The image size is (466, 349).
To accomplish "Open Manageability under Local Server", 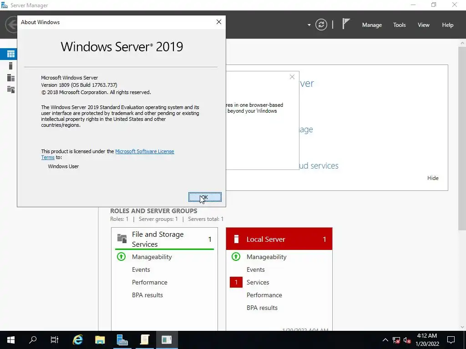I will pyautogui.click(x=266, y=257).
